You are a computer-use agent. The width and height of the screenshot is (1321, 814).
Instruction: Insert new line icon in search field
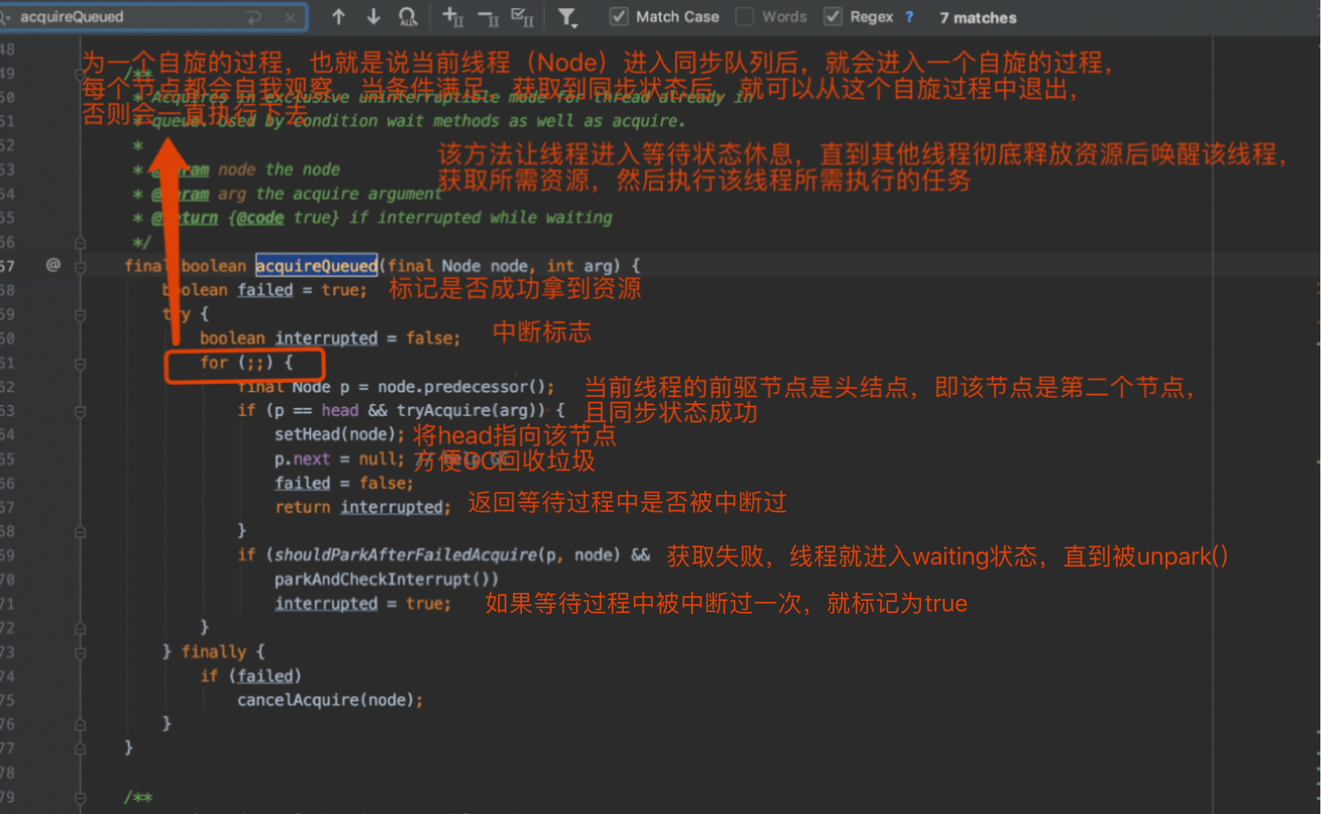254,17
